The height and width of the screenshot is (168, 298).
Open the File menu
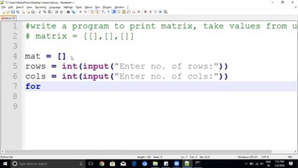point(3,7)
